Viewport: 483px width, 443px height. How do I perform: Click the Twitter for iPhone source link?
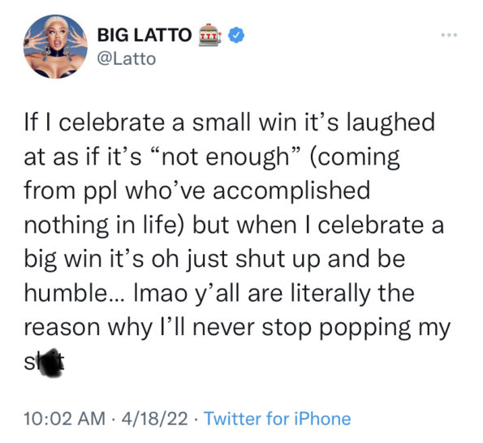(278, 419)
